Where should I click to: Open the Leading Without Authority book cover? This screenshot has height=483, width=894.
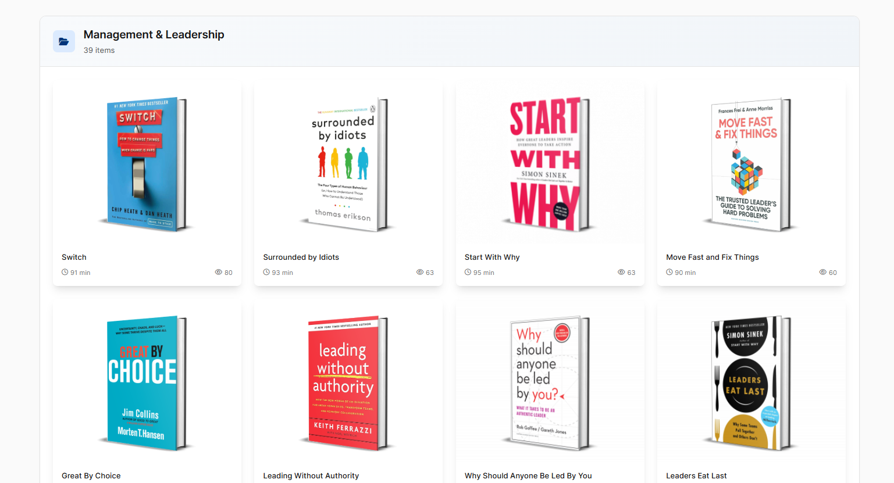pos(348,384)
